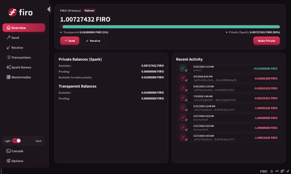Click the HD wallet indicator icon
This screenshot has width=291, height=174.
pos(277,171)
